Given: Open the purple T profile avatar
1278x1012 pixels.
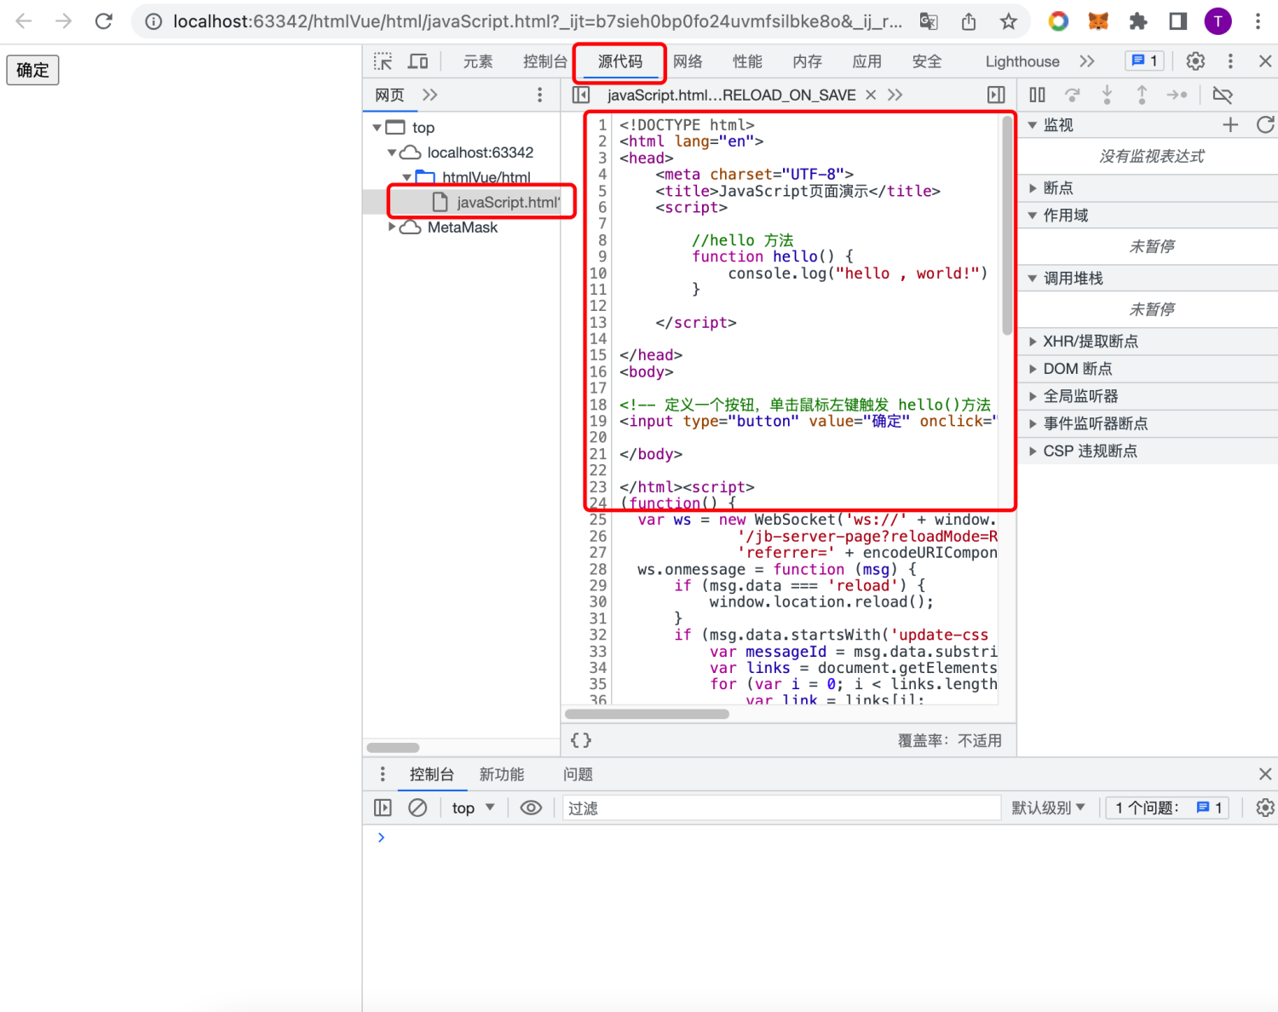Looking at the screenshot, I should [x=1218, y=21].
